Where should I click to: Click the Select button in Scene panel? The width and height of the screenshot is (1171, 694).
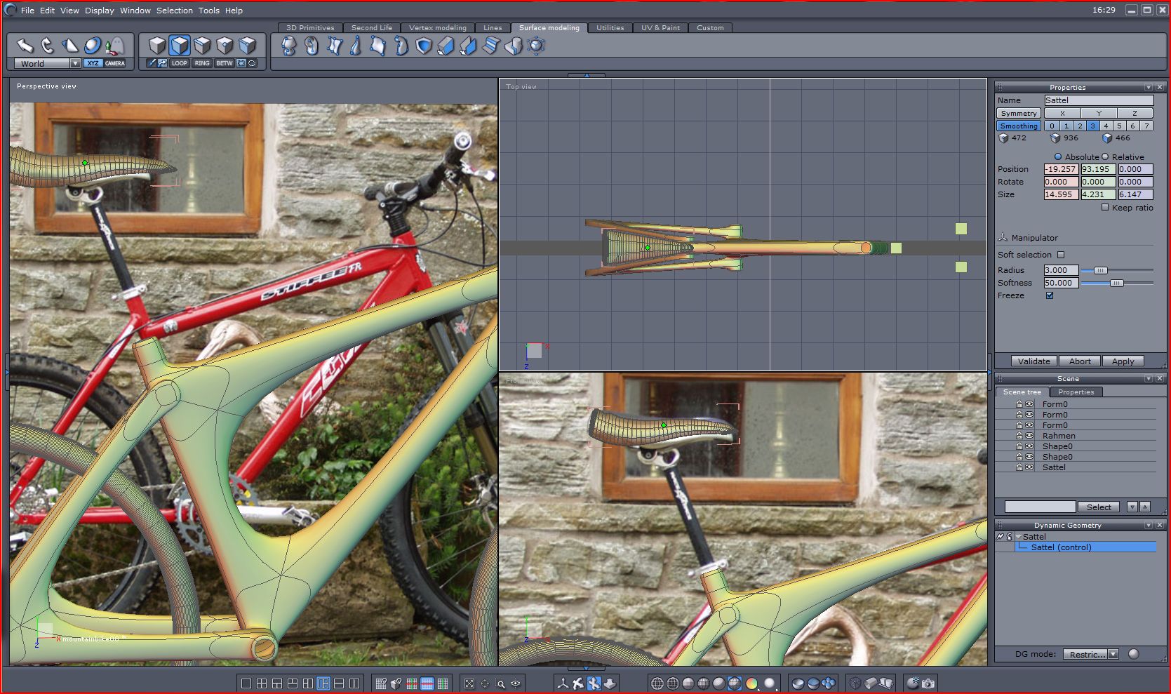click(1099, 507)
